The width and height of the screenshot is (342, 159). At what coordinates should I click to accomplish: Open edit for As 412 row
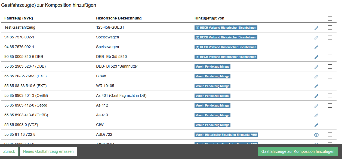click(316, 106)
